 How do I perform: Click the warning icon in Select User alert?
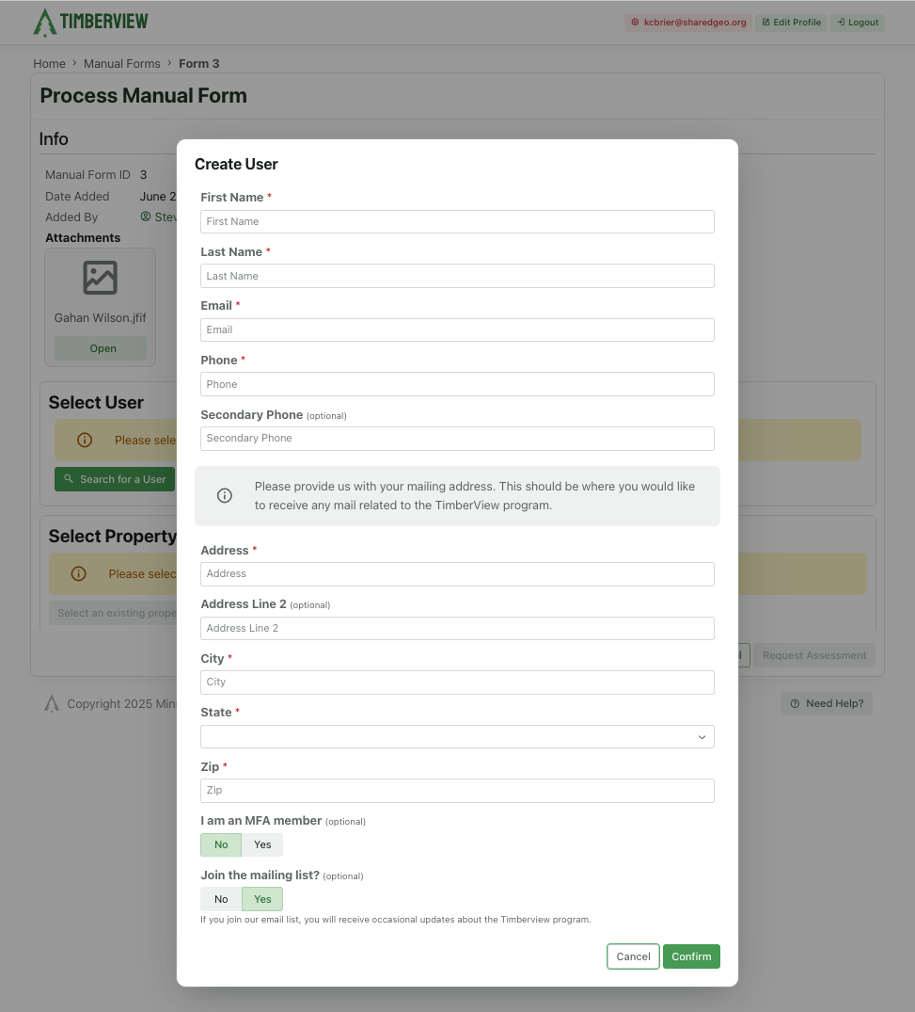pyautogui.click(x=85, y=441)
